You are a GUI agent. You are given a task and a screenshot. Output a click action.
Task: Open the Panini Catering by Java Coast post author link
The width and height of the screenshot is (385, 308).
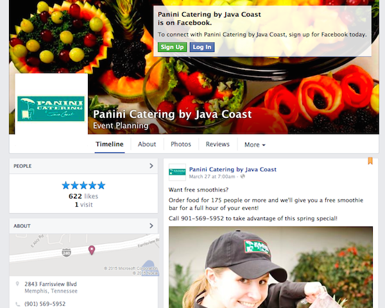coord(233,169)
